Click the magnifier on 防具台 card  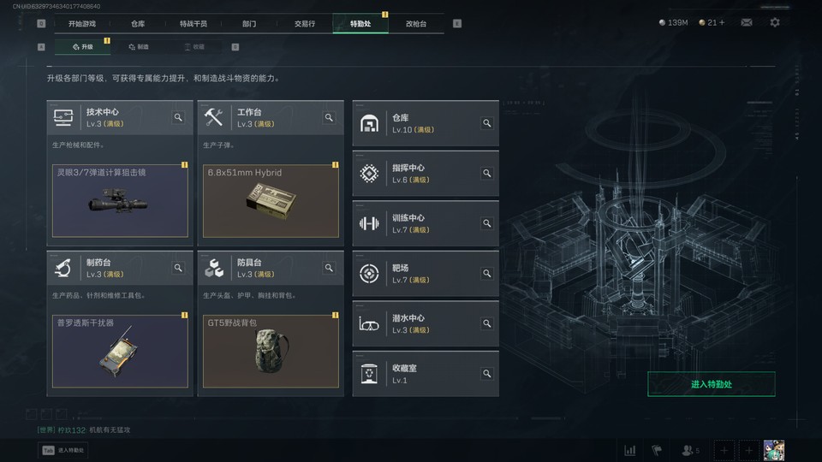[x=329, y=268]
